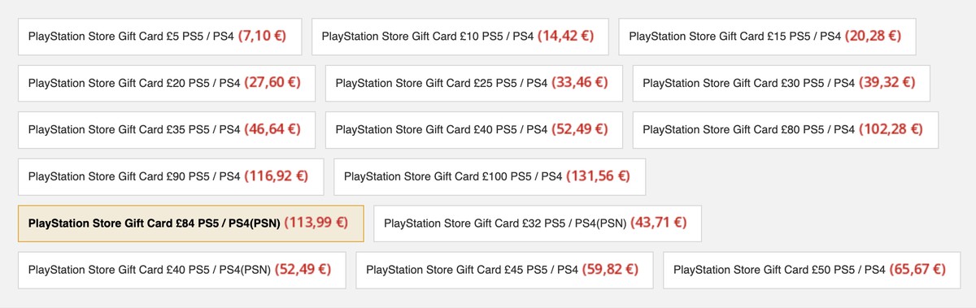Select the £32 PS5 / PS4(PSN) gift card

click(x=538, y=223)
